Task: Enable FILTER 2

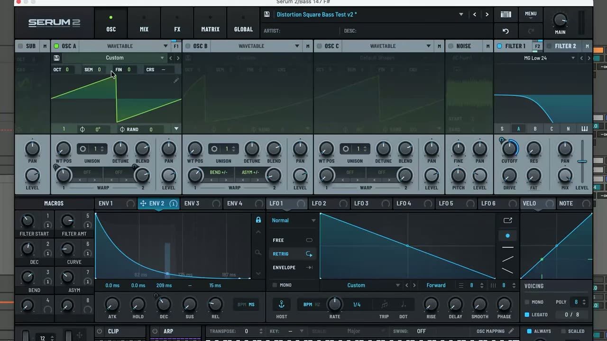Action: click(x=549, y=46)
